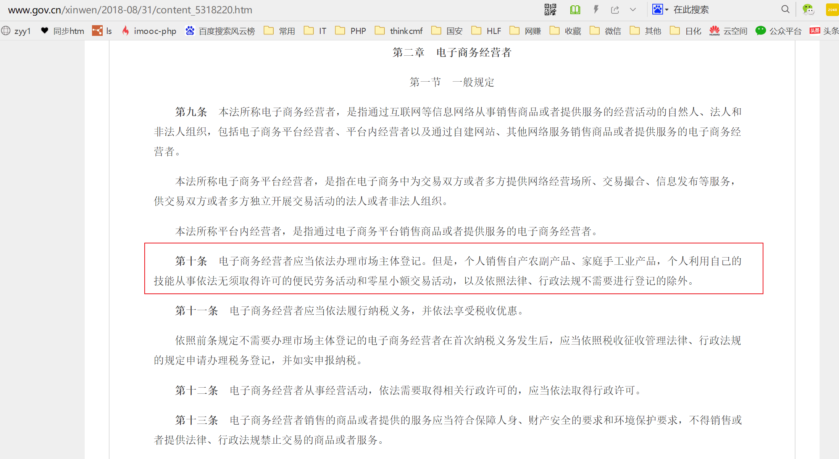Image resolution: width=839 pixels, height=459 pixels.
Task: Expand the address bar chevron dropdown
Action: tap(633, 10)
